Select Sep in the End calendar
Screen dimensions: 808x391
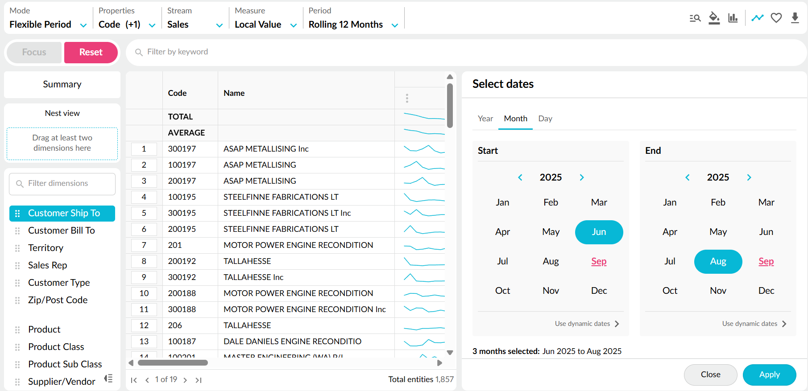(x=766, y=262)
